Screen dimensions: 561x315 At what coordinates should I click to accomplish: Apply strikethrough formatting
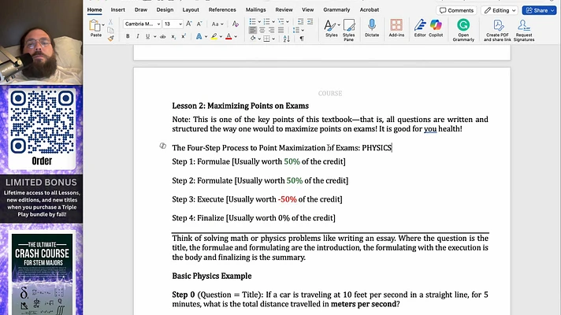(163, 36)
